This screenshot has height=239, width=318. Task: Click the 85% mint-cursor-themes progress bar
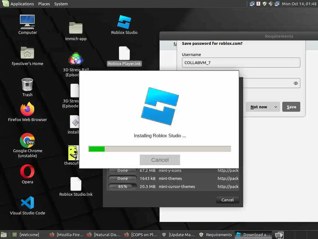tap(122, 187)
